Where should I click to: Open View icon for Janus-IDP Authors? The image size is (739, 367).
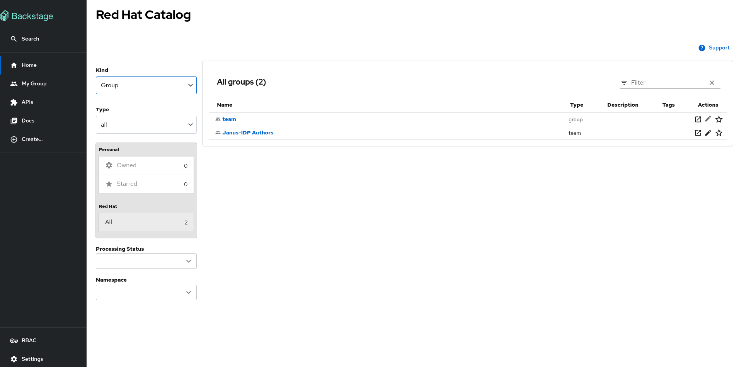coord(698,133)
